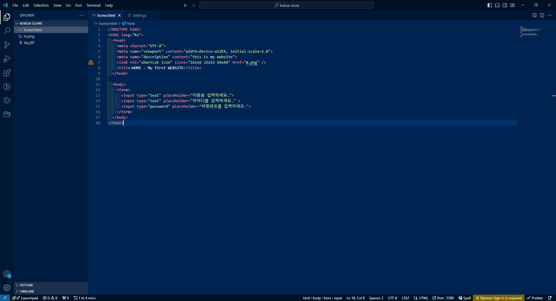
Task: Open the Accounts icon with badge
Action: click(x=7, y=274)
